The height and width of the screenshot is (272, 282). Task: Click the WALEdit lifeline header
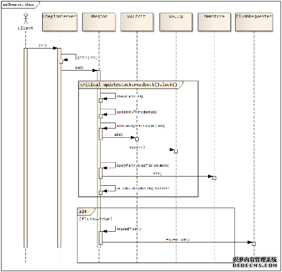click(x=136, y=22)
